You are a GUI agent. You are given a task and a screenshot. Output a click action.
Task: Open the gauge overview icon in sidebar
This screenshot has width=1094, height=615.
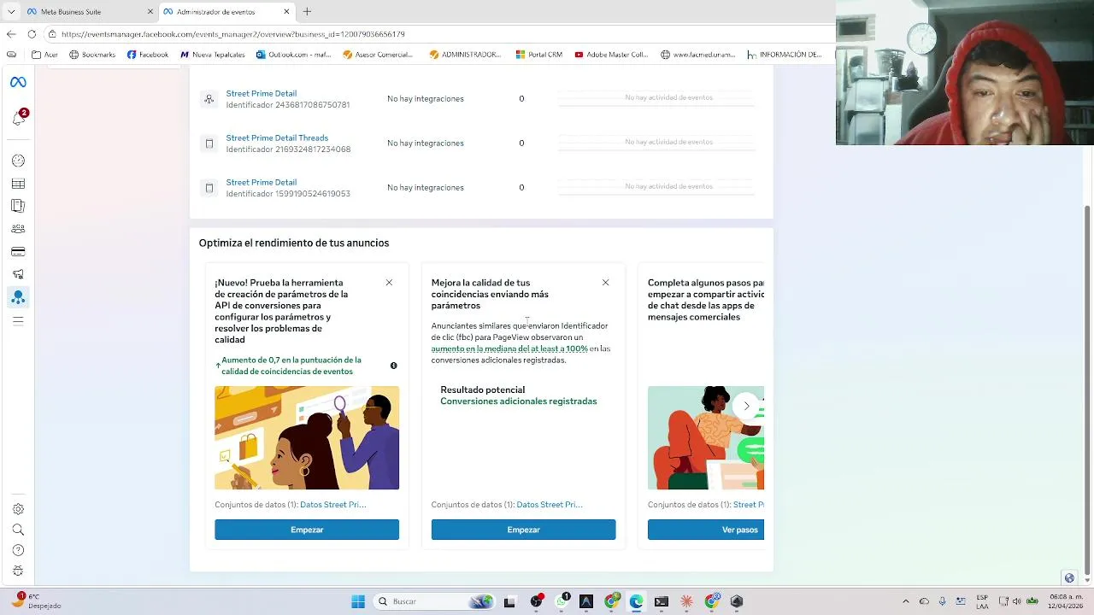18,161
